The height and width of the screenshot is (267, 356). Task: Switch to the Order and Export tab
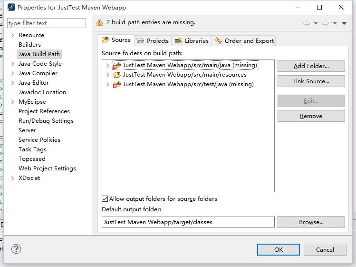244,41
